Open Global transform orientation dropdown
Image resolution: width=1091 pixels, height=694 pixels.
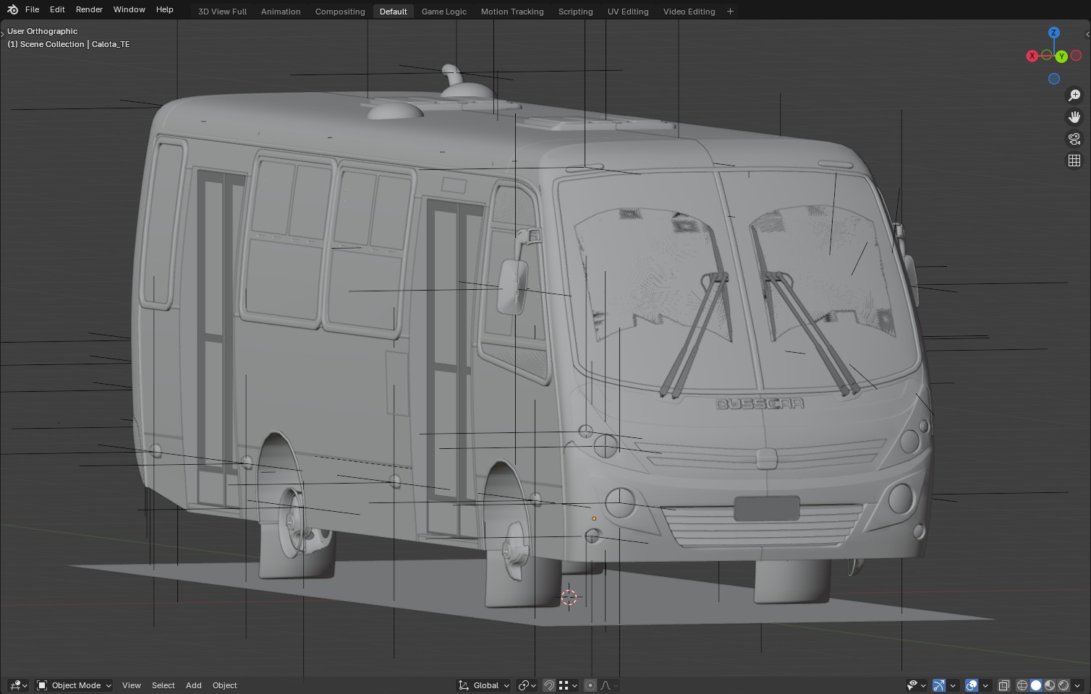click(x=485, y=685)
